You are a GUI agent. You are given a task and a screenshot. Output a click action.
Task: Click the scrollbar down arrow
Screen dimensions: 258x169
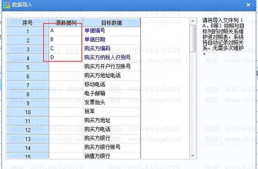pos(193,155)
